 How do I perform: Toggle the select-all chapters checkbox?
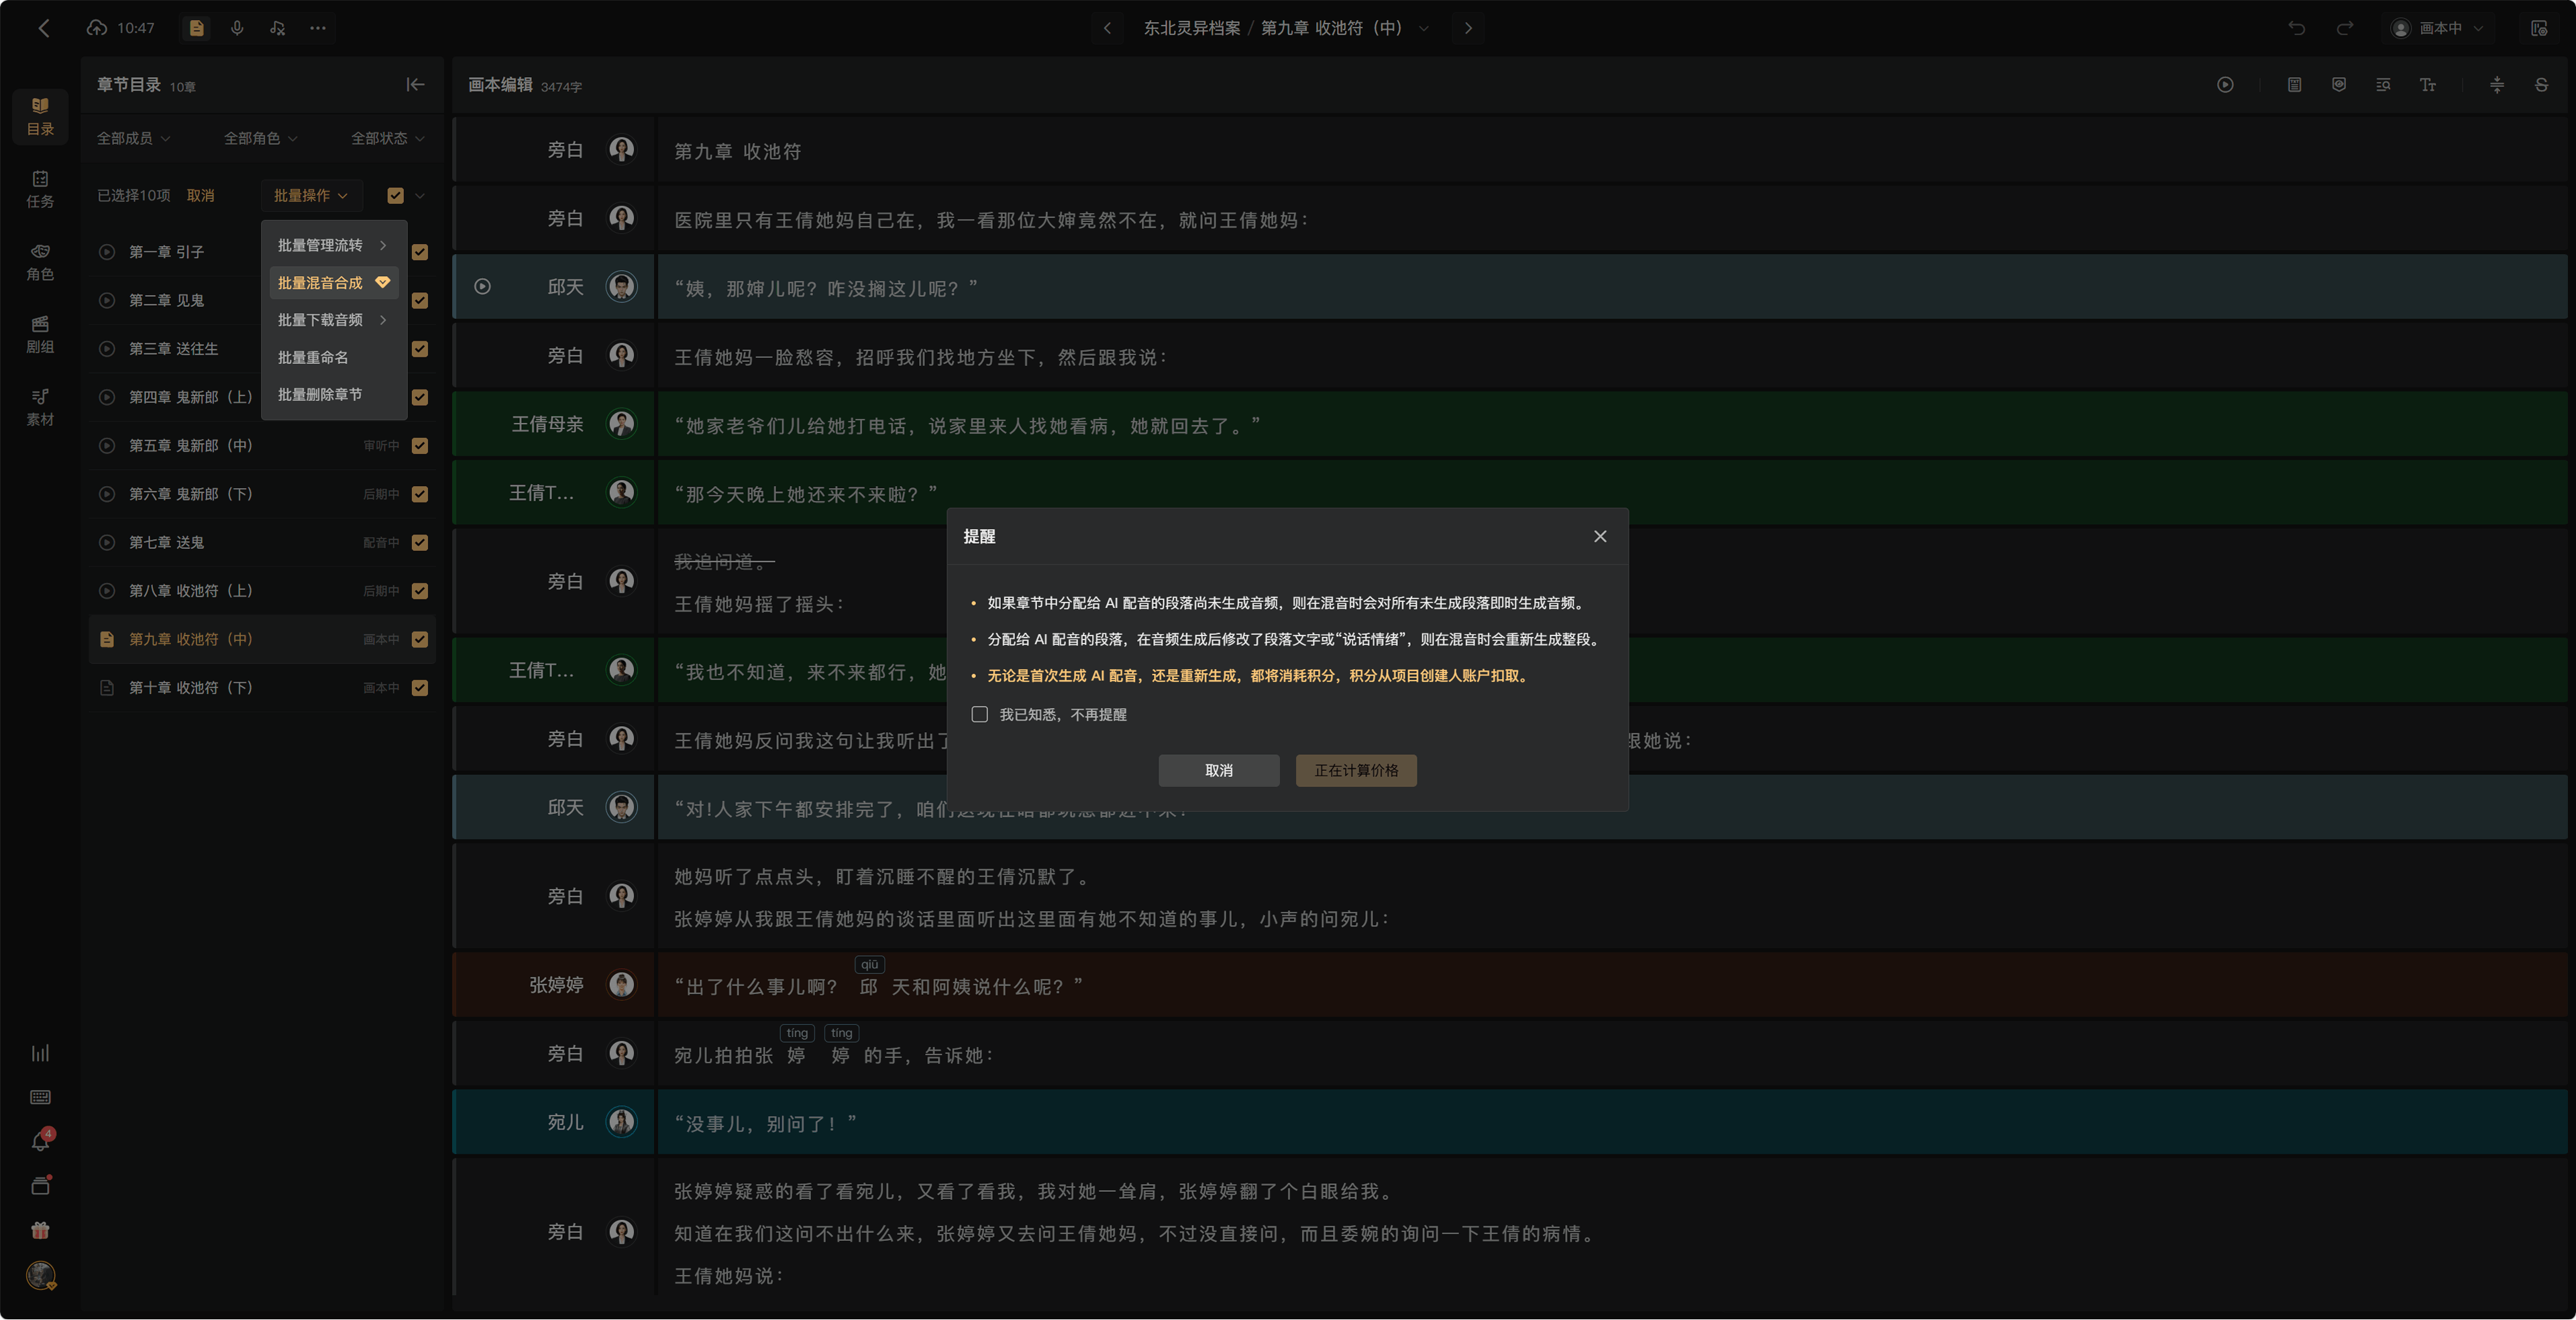coord(396,196)
